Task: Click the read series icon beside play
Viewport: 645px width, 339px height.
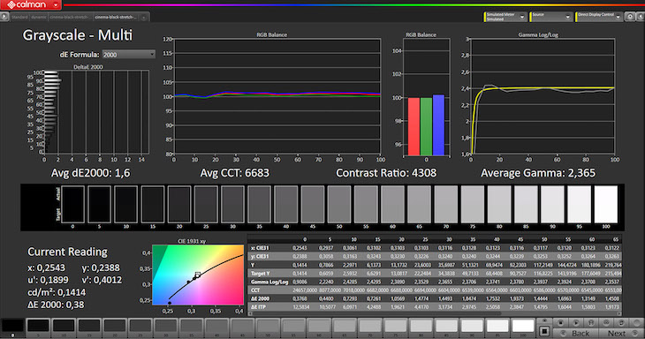Action: tap(591, 322)
